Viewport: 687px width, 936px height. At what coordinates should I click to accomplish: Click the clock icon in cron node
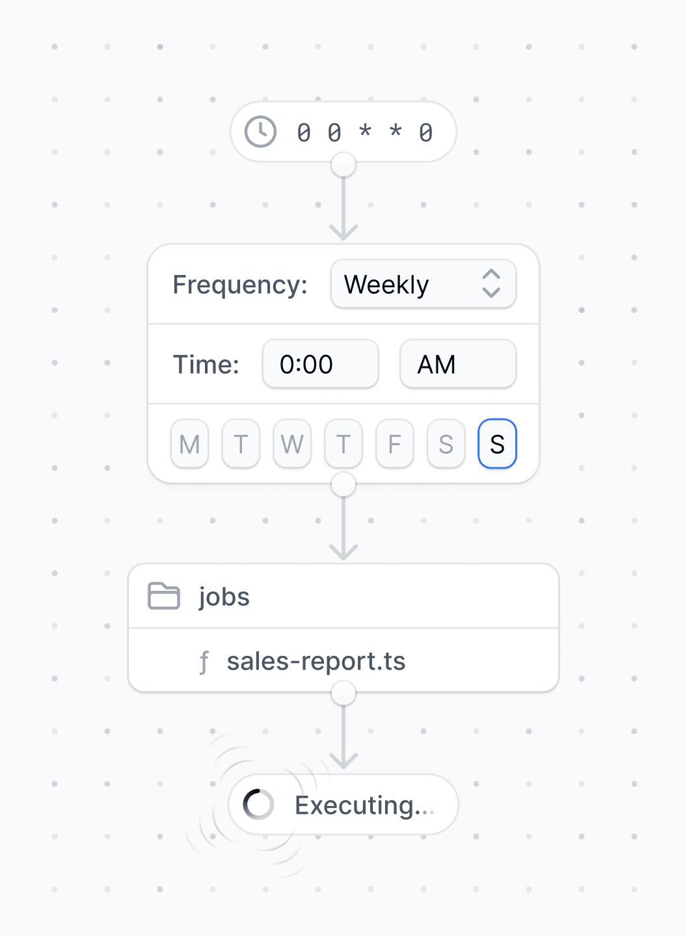pyautogui.click(x=260, y=132)
